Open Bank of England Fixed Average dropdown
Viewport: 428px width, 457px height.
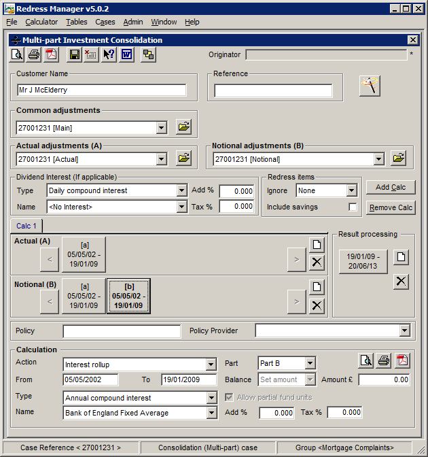pos(211,413)
